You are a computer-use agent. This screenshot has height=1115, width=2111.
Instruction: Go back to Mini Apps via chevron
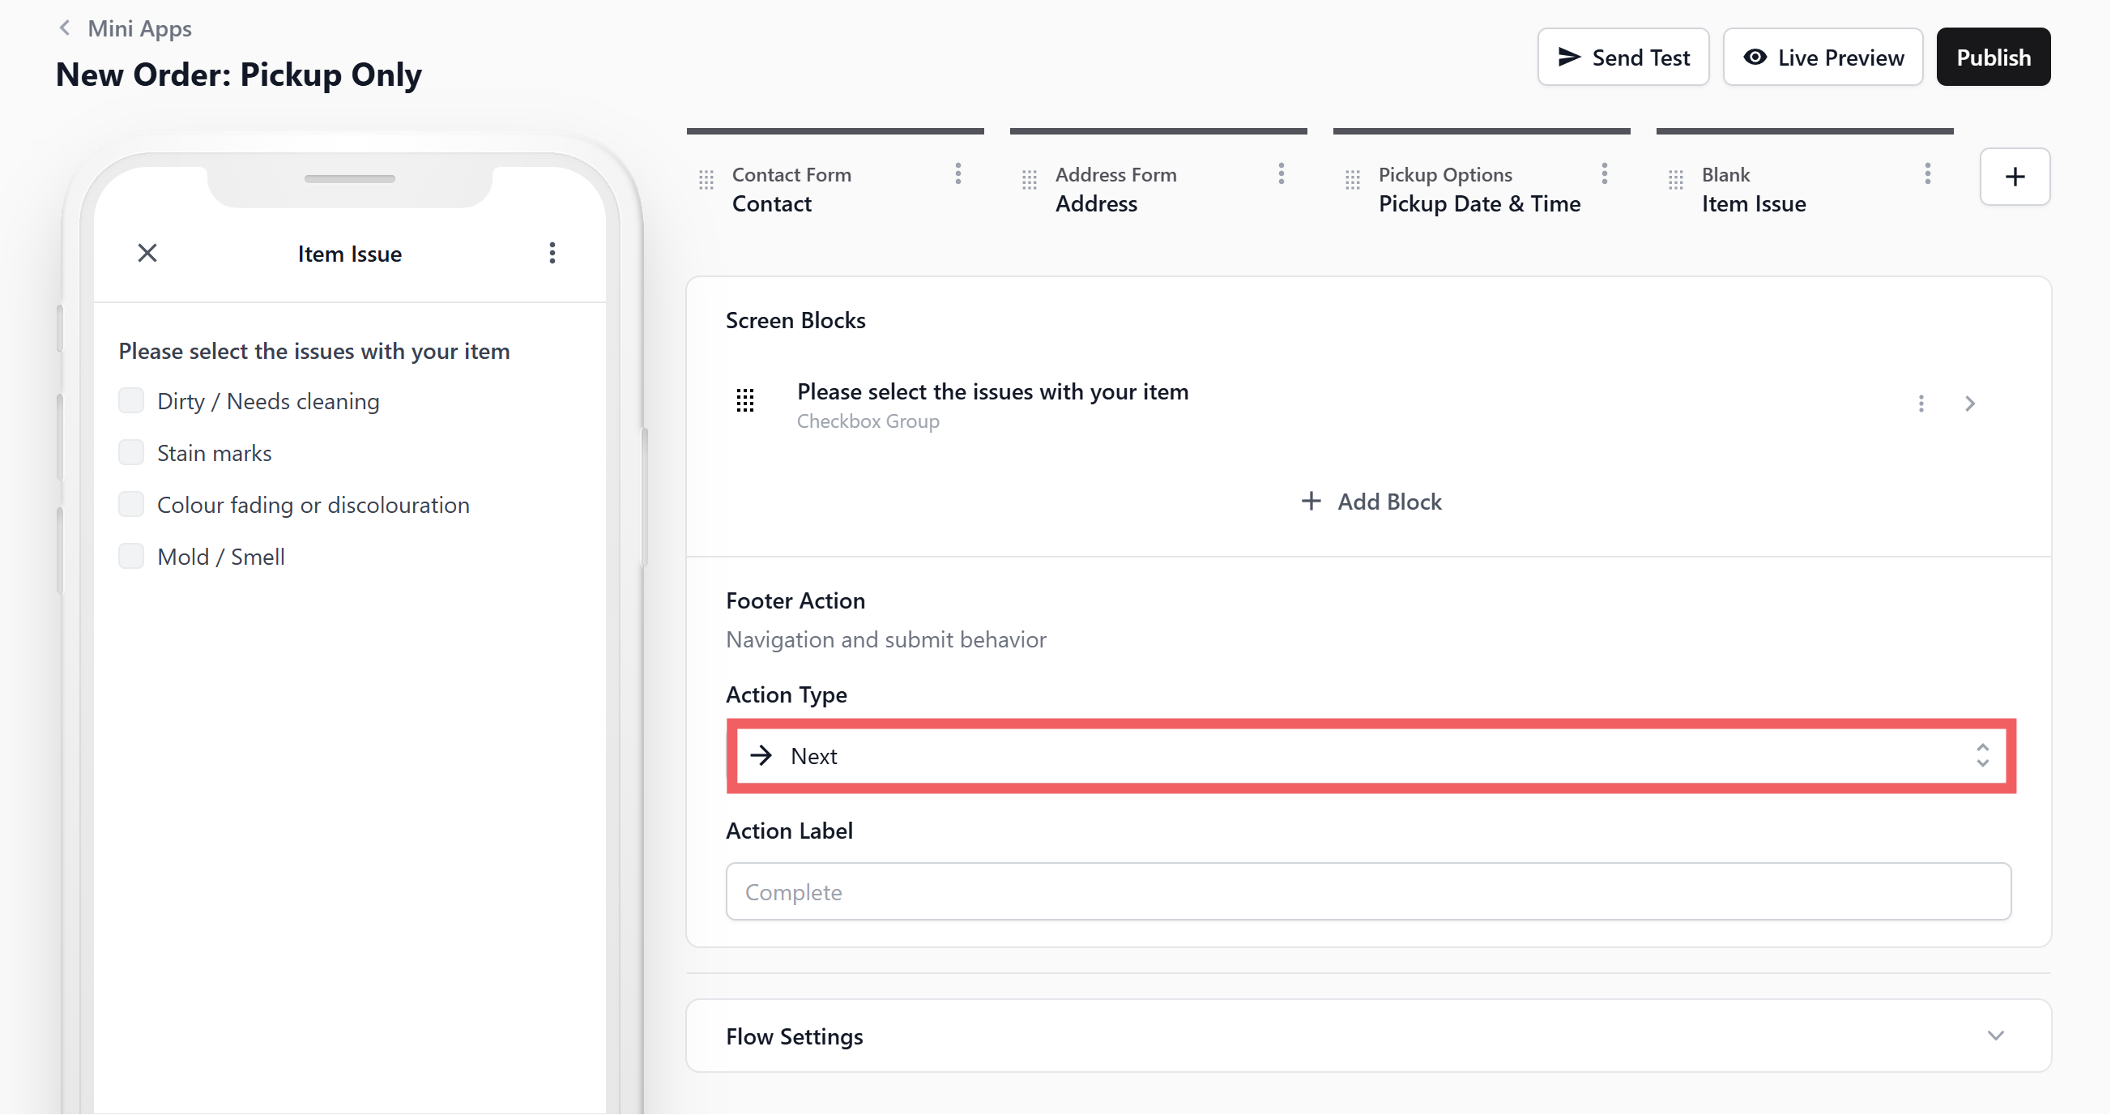[x=65, y=28]
